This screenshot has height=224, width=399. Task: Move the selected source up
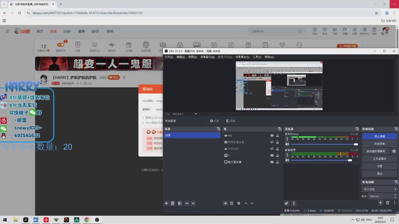(246, 203)
